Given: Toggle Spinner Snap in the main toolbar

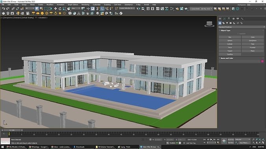Looking at the screenshot, I should click(111, 9).
